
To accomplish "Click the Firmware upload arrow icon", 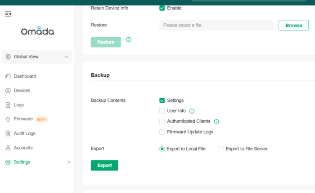I will (8, 119).
